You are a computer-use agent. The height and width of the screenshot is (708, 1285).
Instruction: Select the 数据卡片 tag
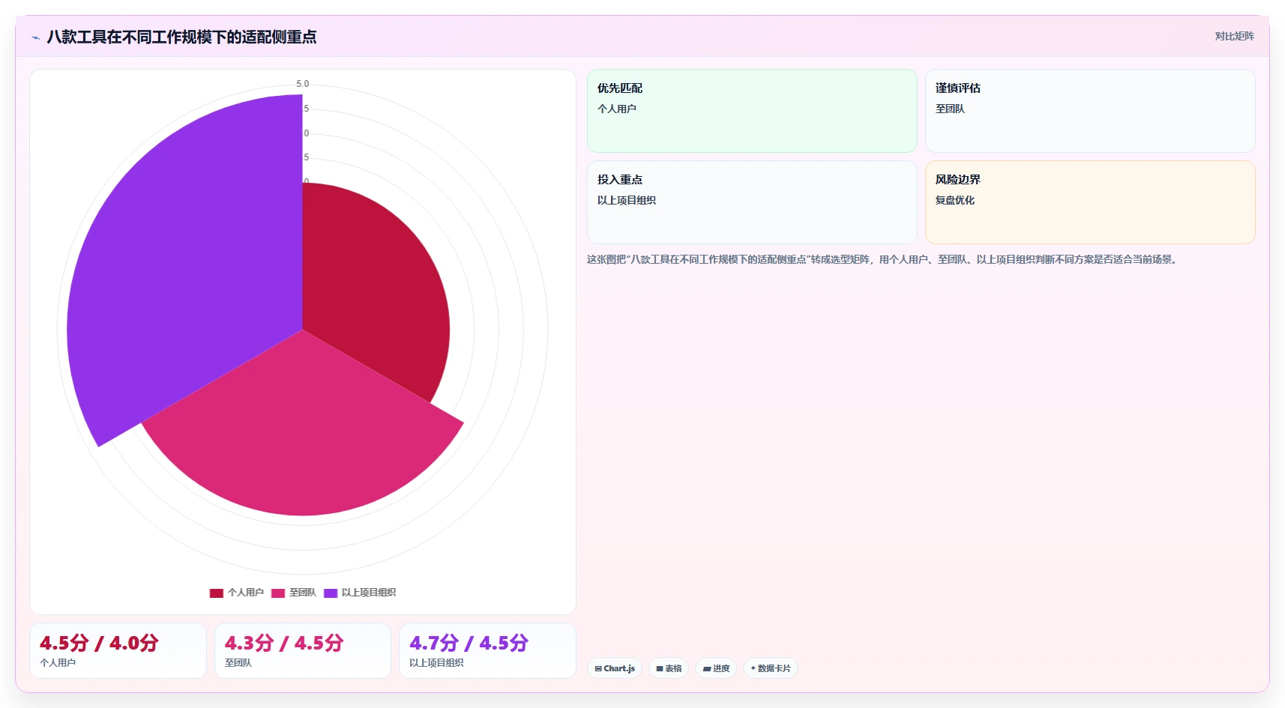coord(771,668)
